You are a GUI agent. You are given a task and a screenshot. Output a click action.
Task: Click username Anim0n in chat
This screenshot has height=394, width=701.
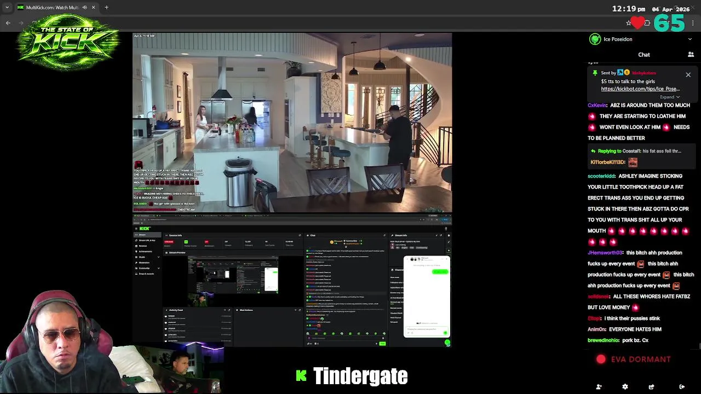coord(597,329)
